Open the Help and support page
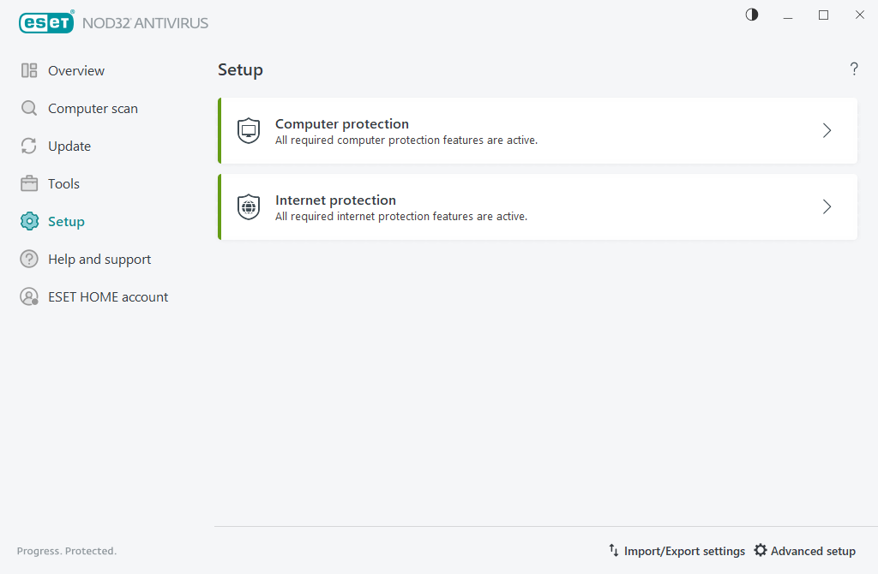The width and height of the screenshot is (878, 574). click(x=99, y=260)
